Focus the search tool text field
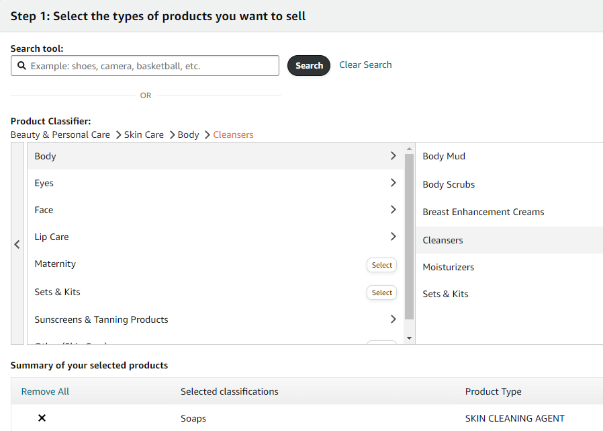 click(151, 66)
